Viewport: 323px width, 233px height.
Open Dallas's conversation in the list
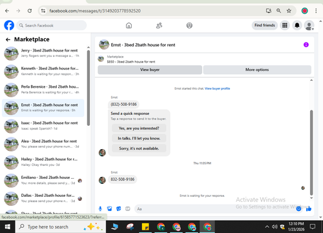[43, 198]
